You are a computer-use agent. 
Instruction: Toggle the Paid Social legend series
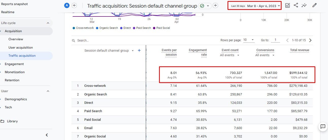click(x=161, y=28)
